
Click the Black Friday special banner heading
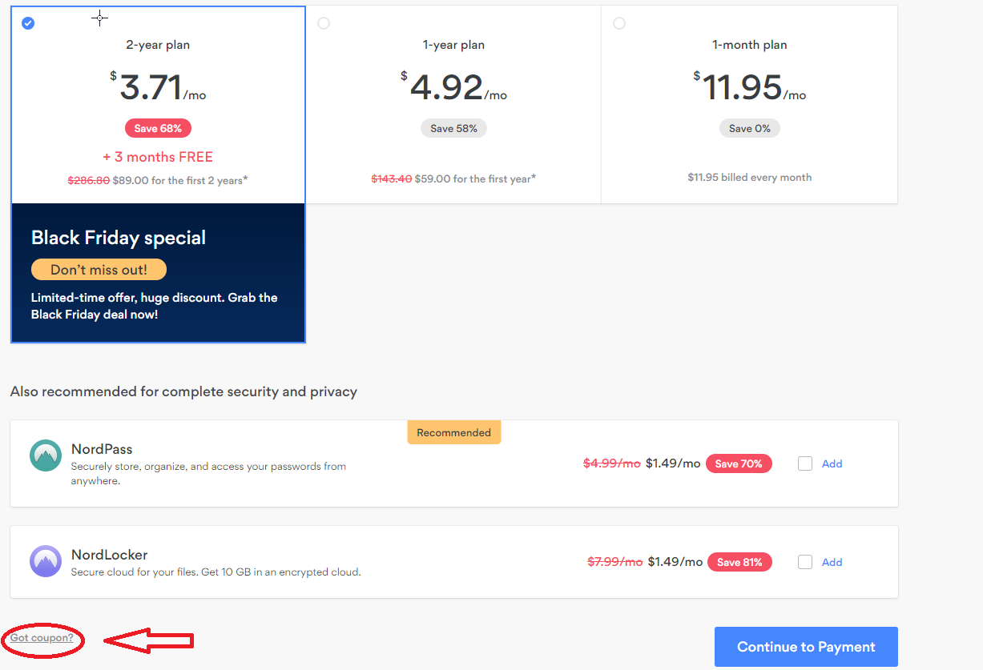119,238
